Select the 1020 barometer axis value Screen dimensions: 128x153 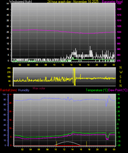(119, 9)
